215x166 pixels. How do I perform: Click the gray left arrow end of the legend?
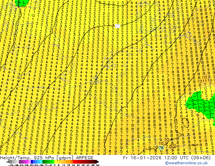pyautogui.click(x=7, y=162)
